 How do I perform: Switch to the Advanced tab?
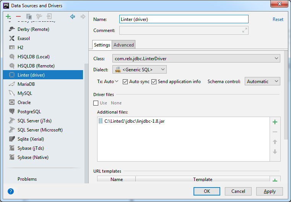pos(124,45)
